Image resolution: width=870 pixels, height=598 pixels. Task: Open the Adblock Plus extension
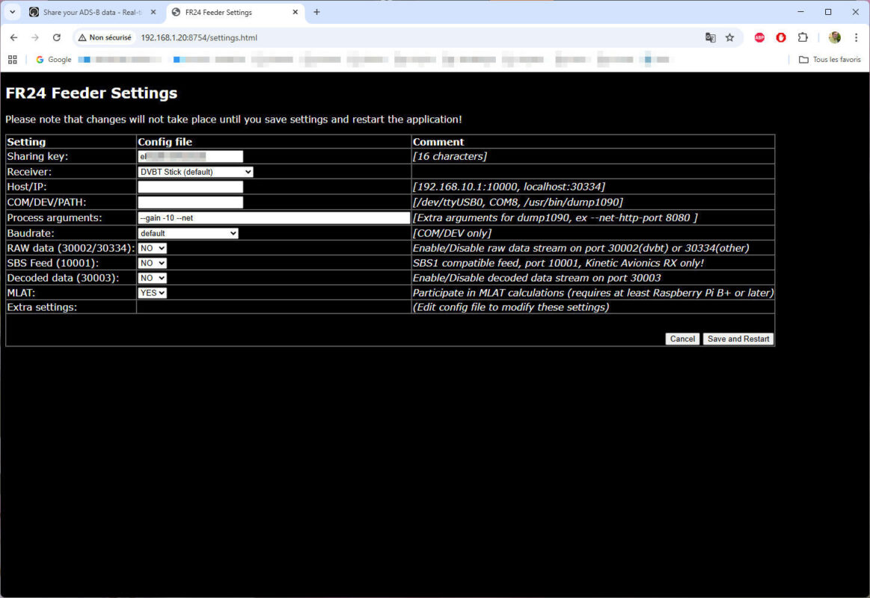(759, 37)
